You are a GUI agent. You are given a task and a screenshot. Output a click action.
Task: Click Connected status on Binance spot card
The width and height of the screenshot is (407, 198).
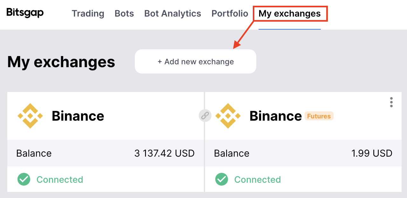pyautogui.click(x=60, y=180)
